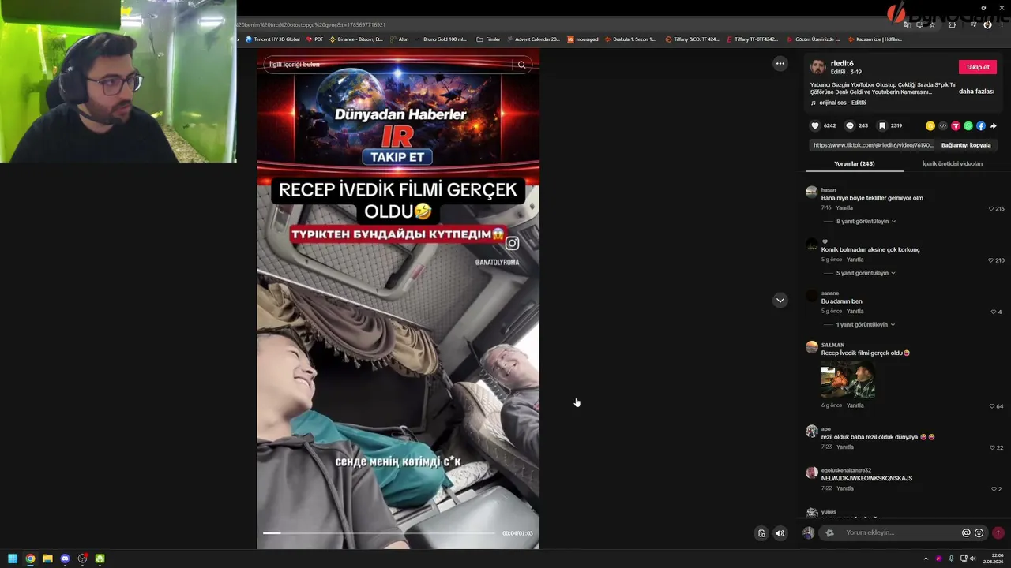This screenshot has width=1011, height=568.
Task: Send to friends with the red arrow icon
Action: (x=956, y=125)
